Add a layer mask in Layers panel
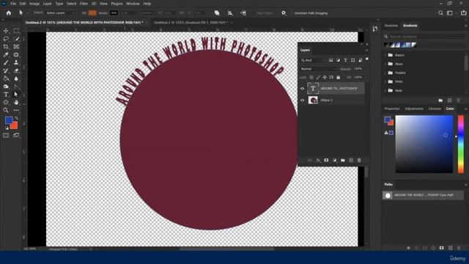This screenshot has height=264, width=469. pyautogui.click(x=326, y=161)
